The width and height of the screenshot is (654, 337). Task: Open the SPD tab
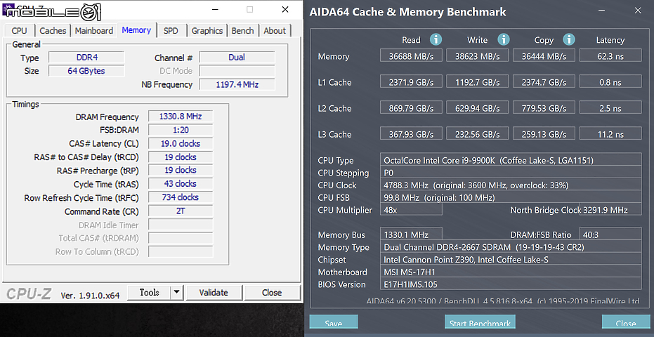pyautogui.click(x=171, y=31)
